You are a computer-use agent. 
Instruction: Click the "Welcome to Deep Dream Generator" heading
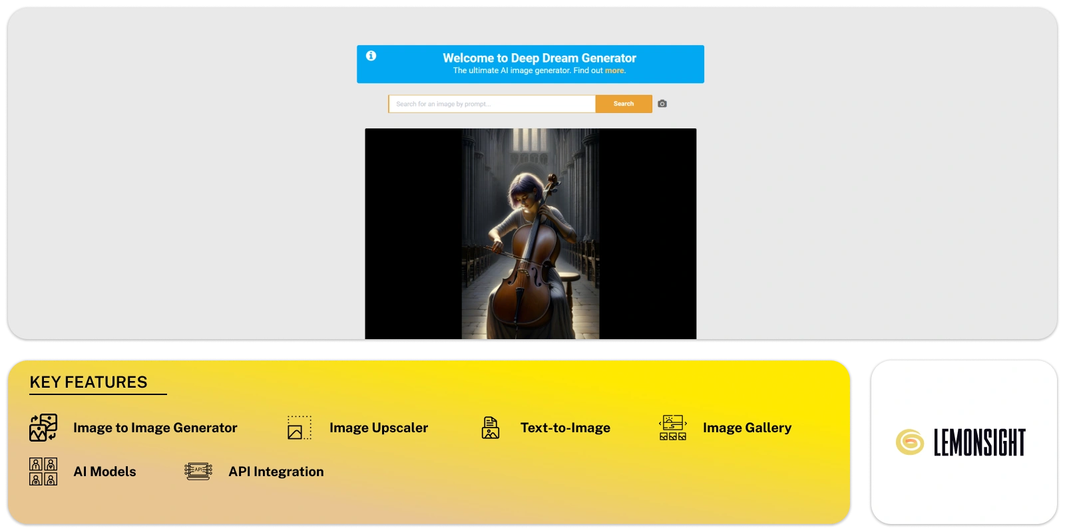(x=539, y=58)
